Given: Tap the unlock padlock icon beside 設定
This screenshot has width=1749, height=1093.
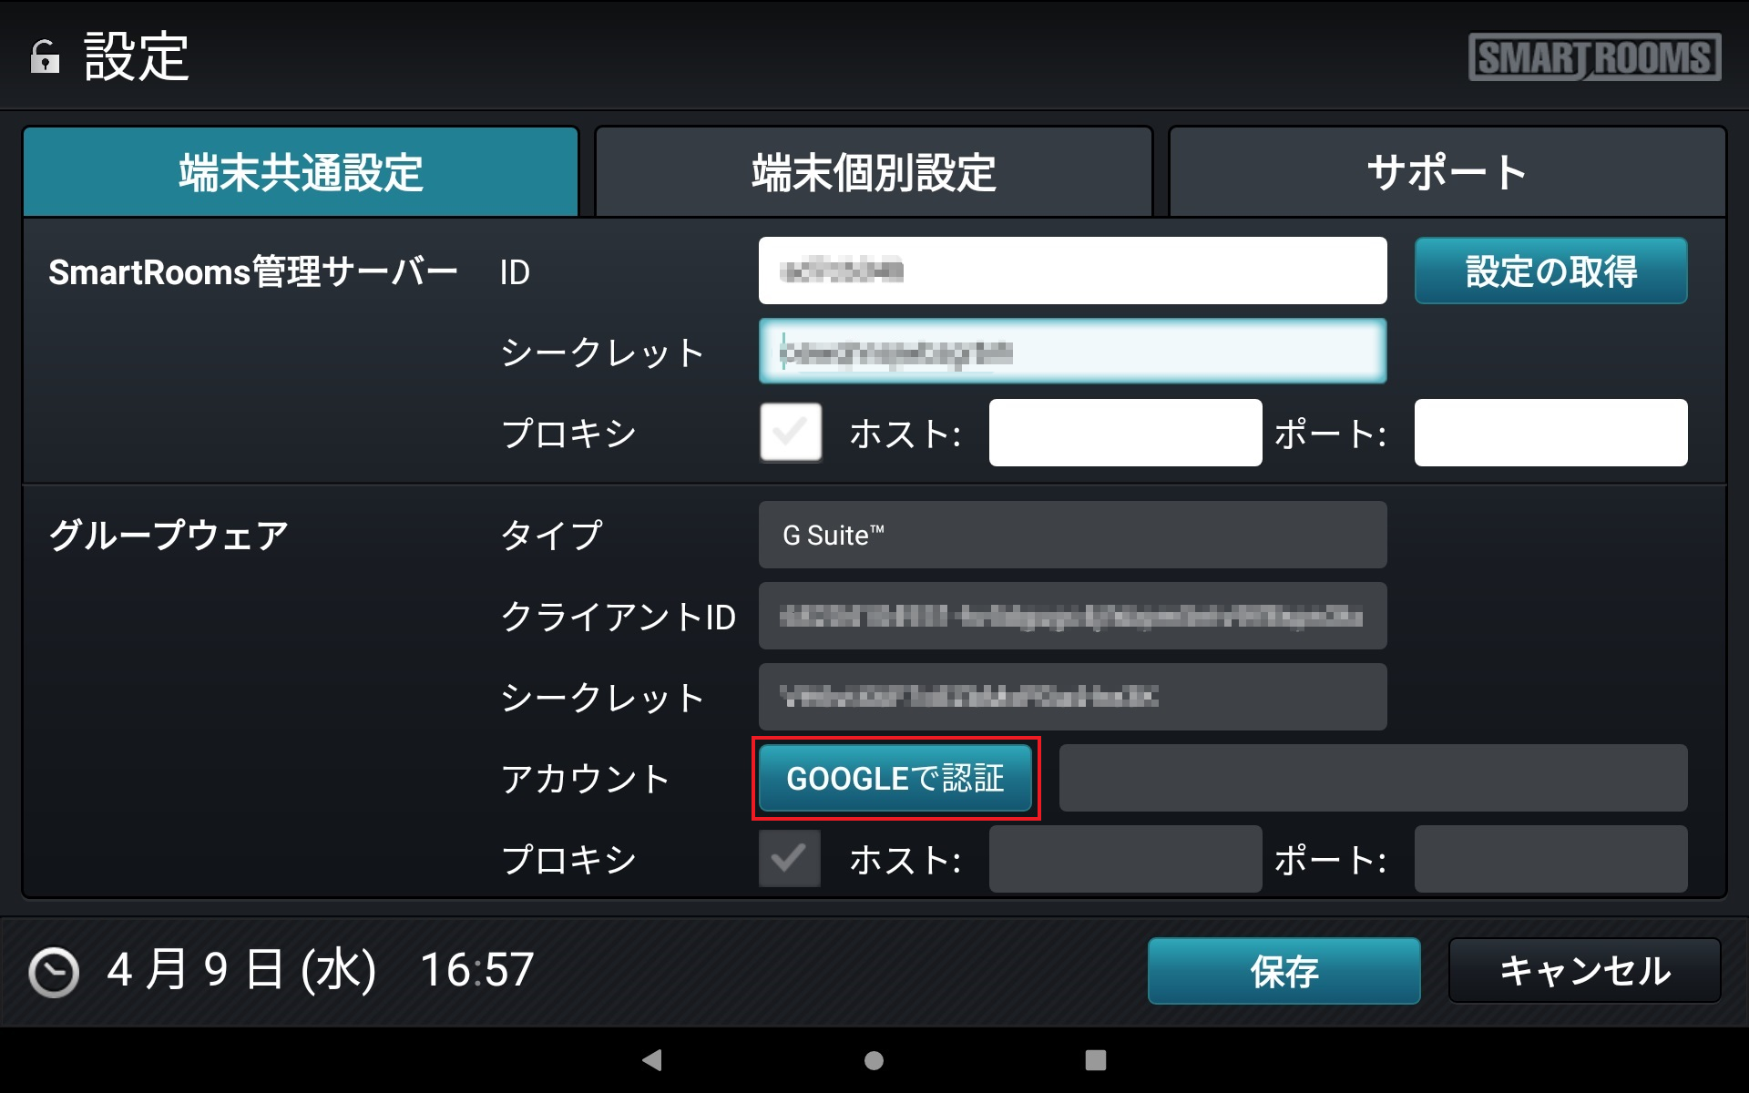Looking at the screenshot, I should 45,57.
